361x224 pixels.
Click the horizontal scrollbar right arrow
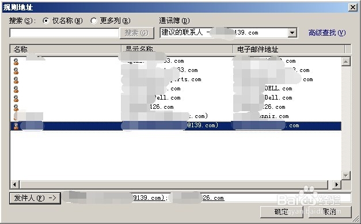tap(337, 184)
